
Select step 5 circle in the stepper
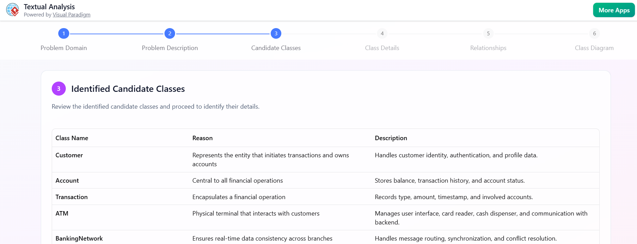coord(488,34)
